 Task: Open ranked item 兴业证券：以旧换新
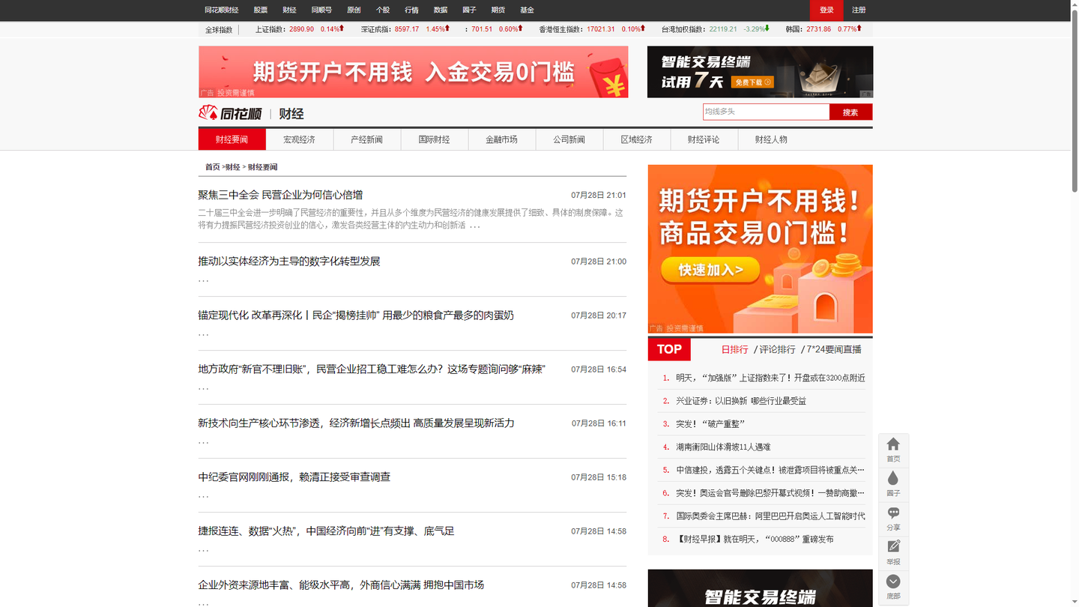pos(741,401)
